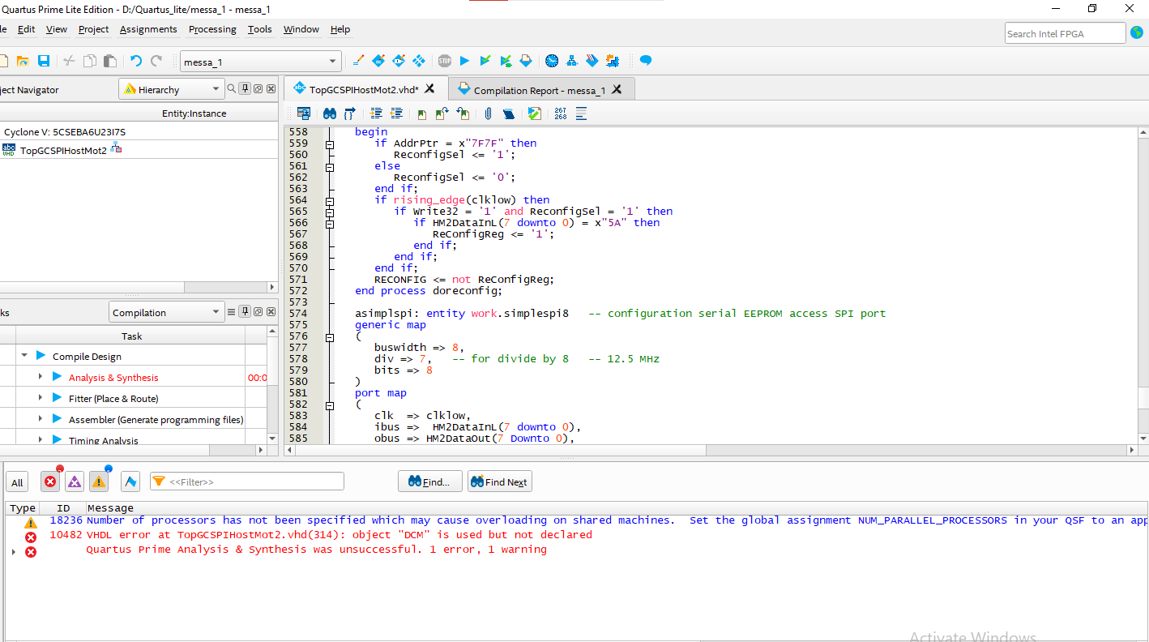This screenshot has width=1149, height=642.
Task: Start Compilation with the blue play icon
Action: point(464,61)
